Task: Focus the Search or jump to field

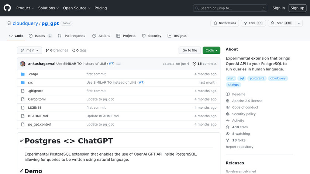Action: (230, 8)
